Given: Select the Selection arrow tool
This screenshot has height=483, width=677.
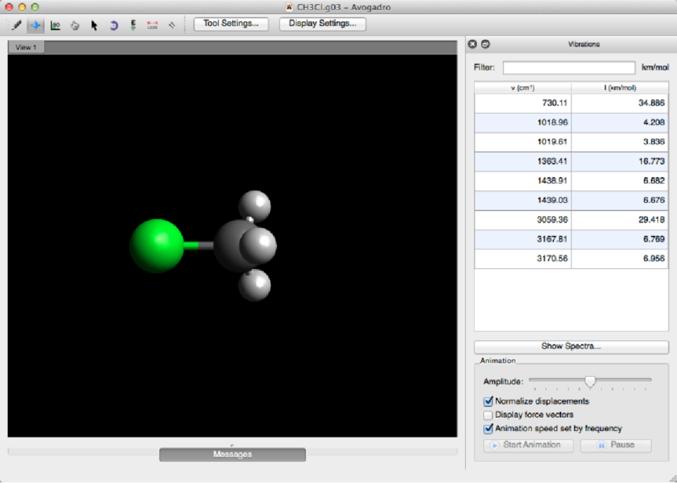Looking at the screenshot, I should coord(94,24).
